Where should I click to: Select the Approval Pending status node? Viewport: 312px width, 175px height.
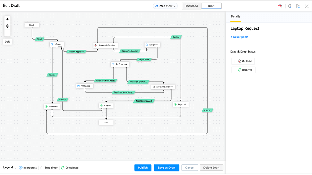pyautogui.click(x=105, y=45)
